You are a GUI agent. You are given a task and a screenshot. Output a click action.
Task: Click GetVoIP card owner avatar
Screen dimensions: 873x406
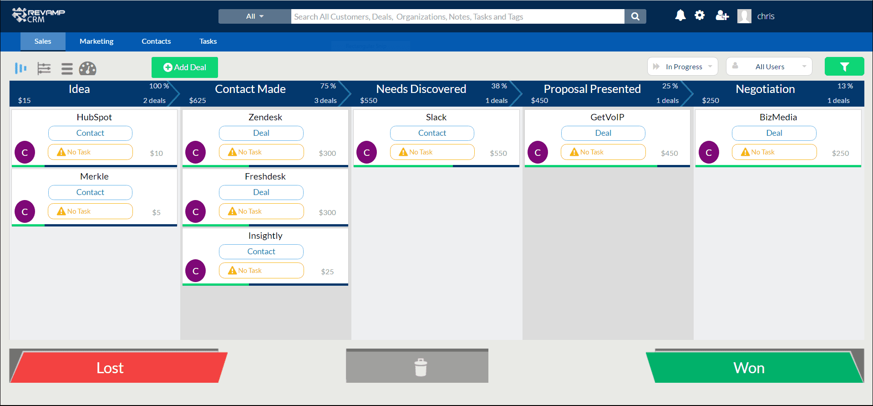click(538, 152)
